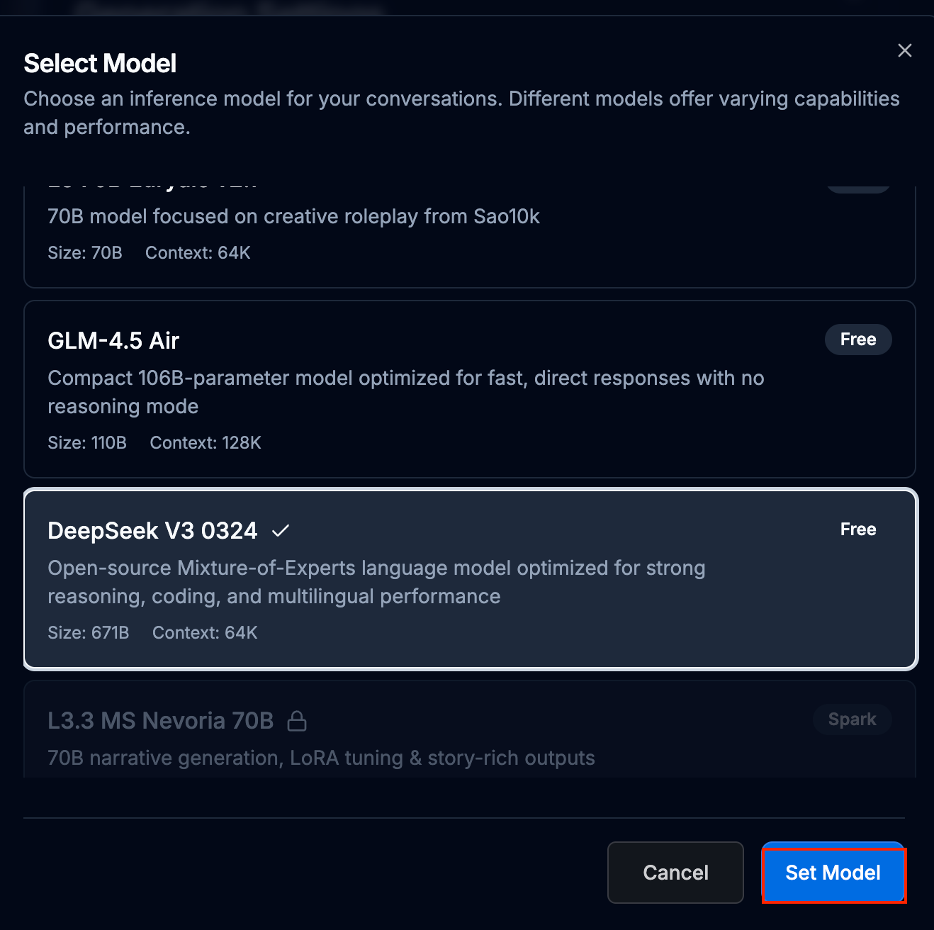Screen dimensions: 934x930
Task: Click "Context: 64K" in the DeepSeek card
Action: point(205,633)
